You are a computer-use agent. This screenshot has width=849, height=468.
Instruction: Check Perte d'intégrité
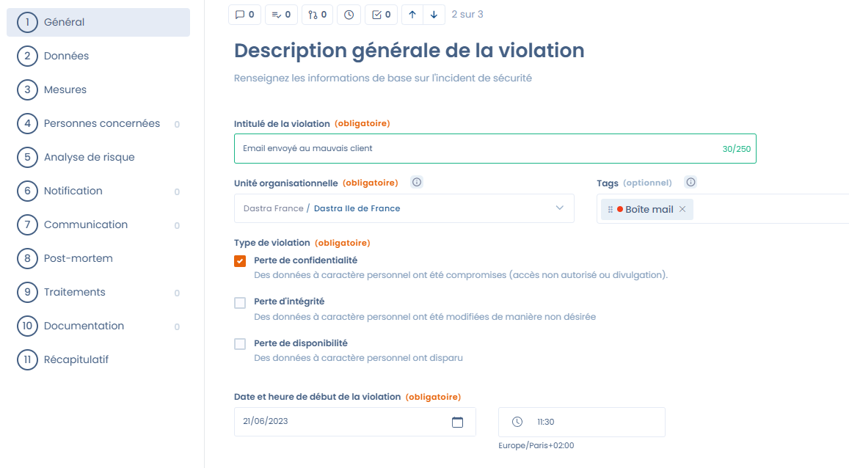[240, 302]
